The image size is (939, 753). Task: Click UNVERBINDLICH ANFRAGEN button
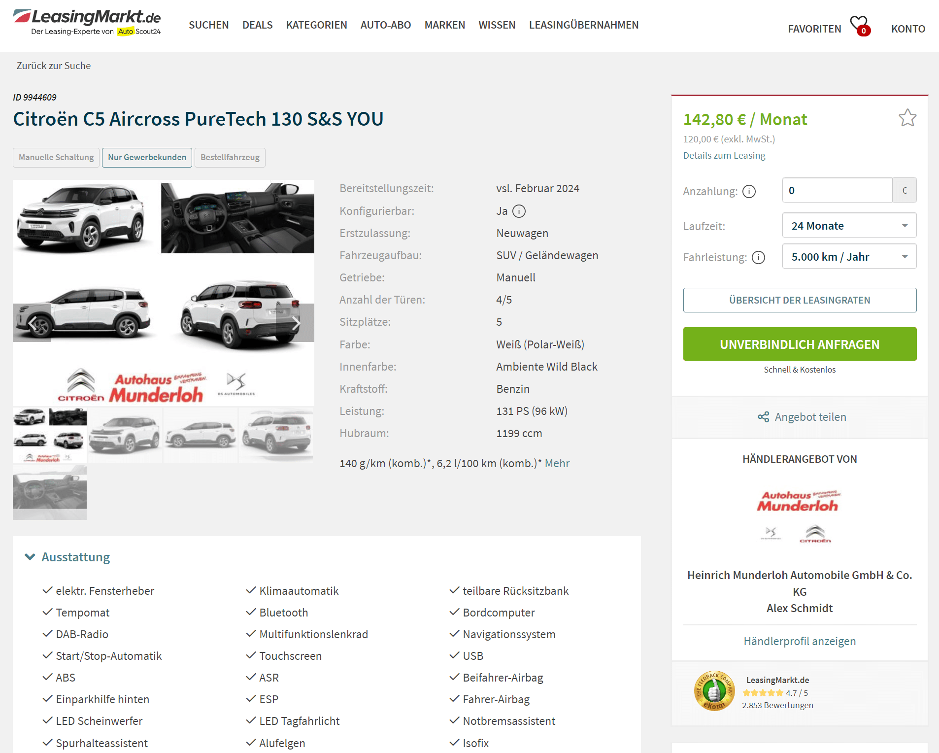[799, 344]
